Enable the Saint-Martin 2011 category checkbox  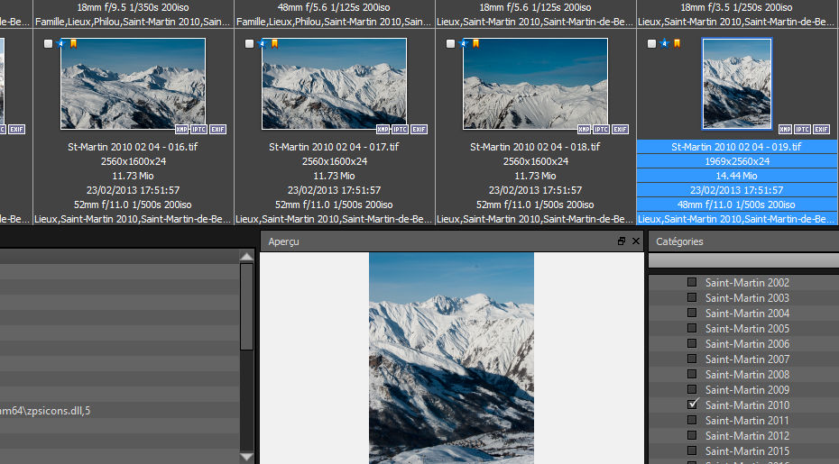(692, 420)
